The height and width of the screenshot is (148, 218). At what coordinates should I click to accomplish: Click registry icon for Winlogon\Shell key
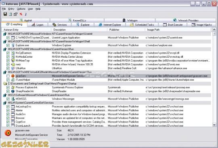(5, 42)
